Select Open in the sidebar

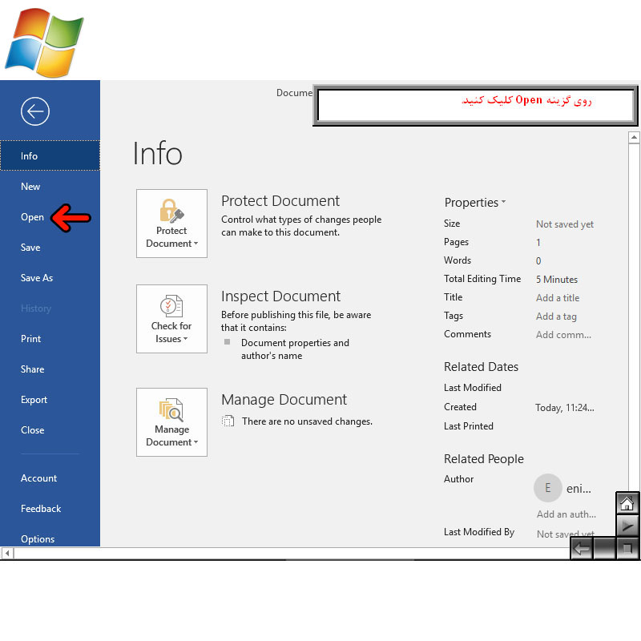(32, 217)
